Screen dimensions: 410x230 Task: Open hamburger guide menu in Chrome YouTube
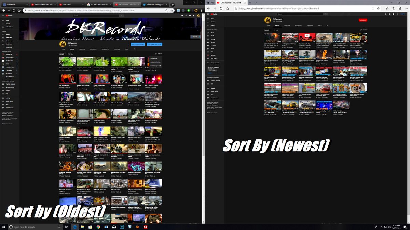(x=3, y=15)
